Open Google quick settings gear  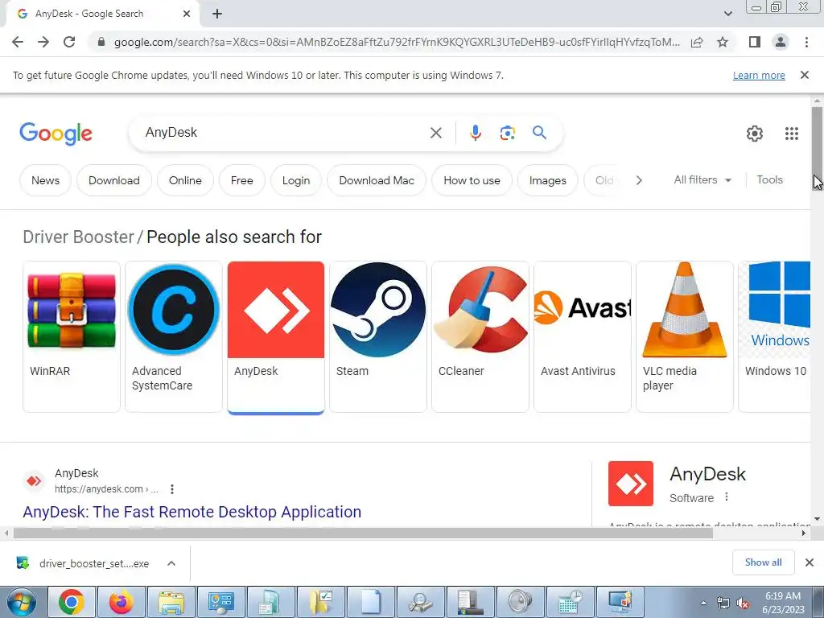click(x=755, y=134)
